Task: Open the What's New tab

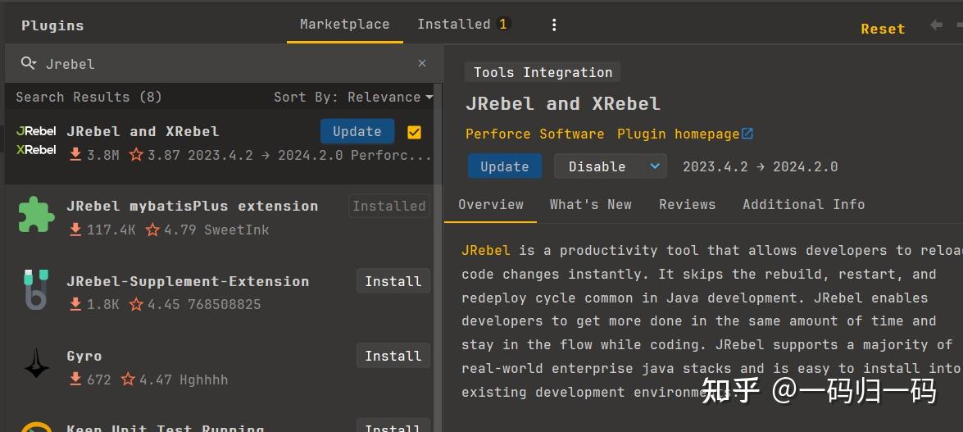Action: 590,204
